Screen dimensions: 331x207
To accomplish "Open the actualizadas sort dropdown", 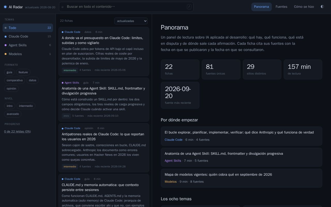I will (x=131, y=21).
